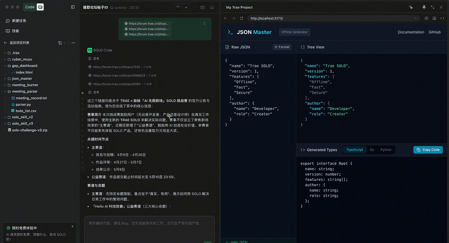The image size is (449, 243).
Task: Open the more options ellipsis in file explorer
Action: 73,43
